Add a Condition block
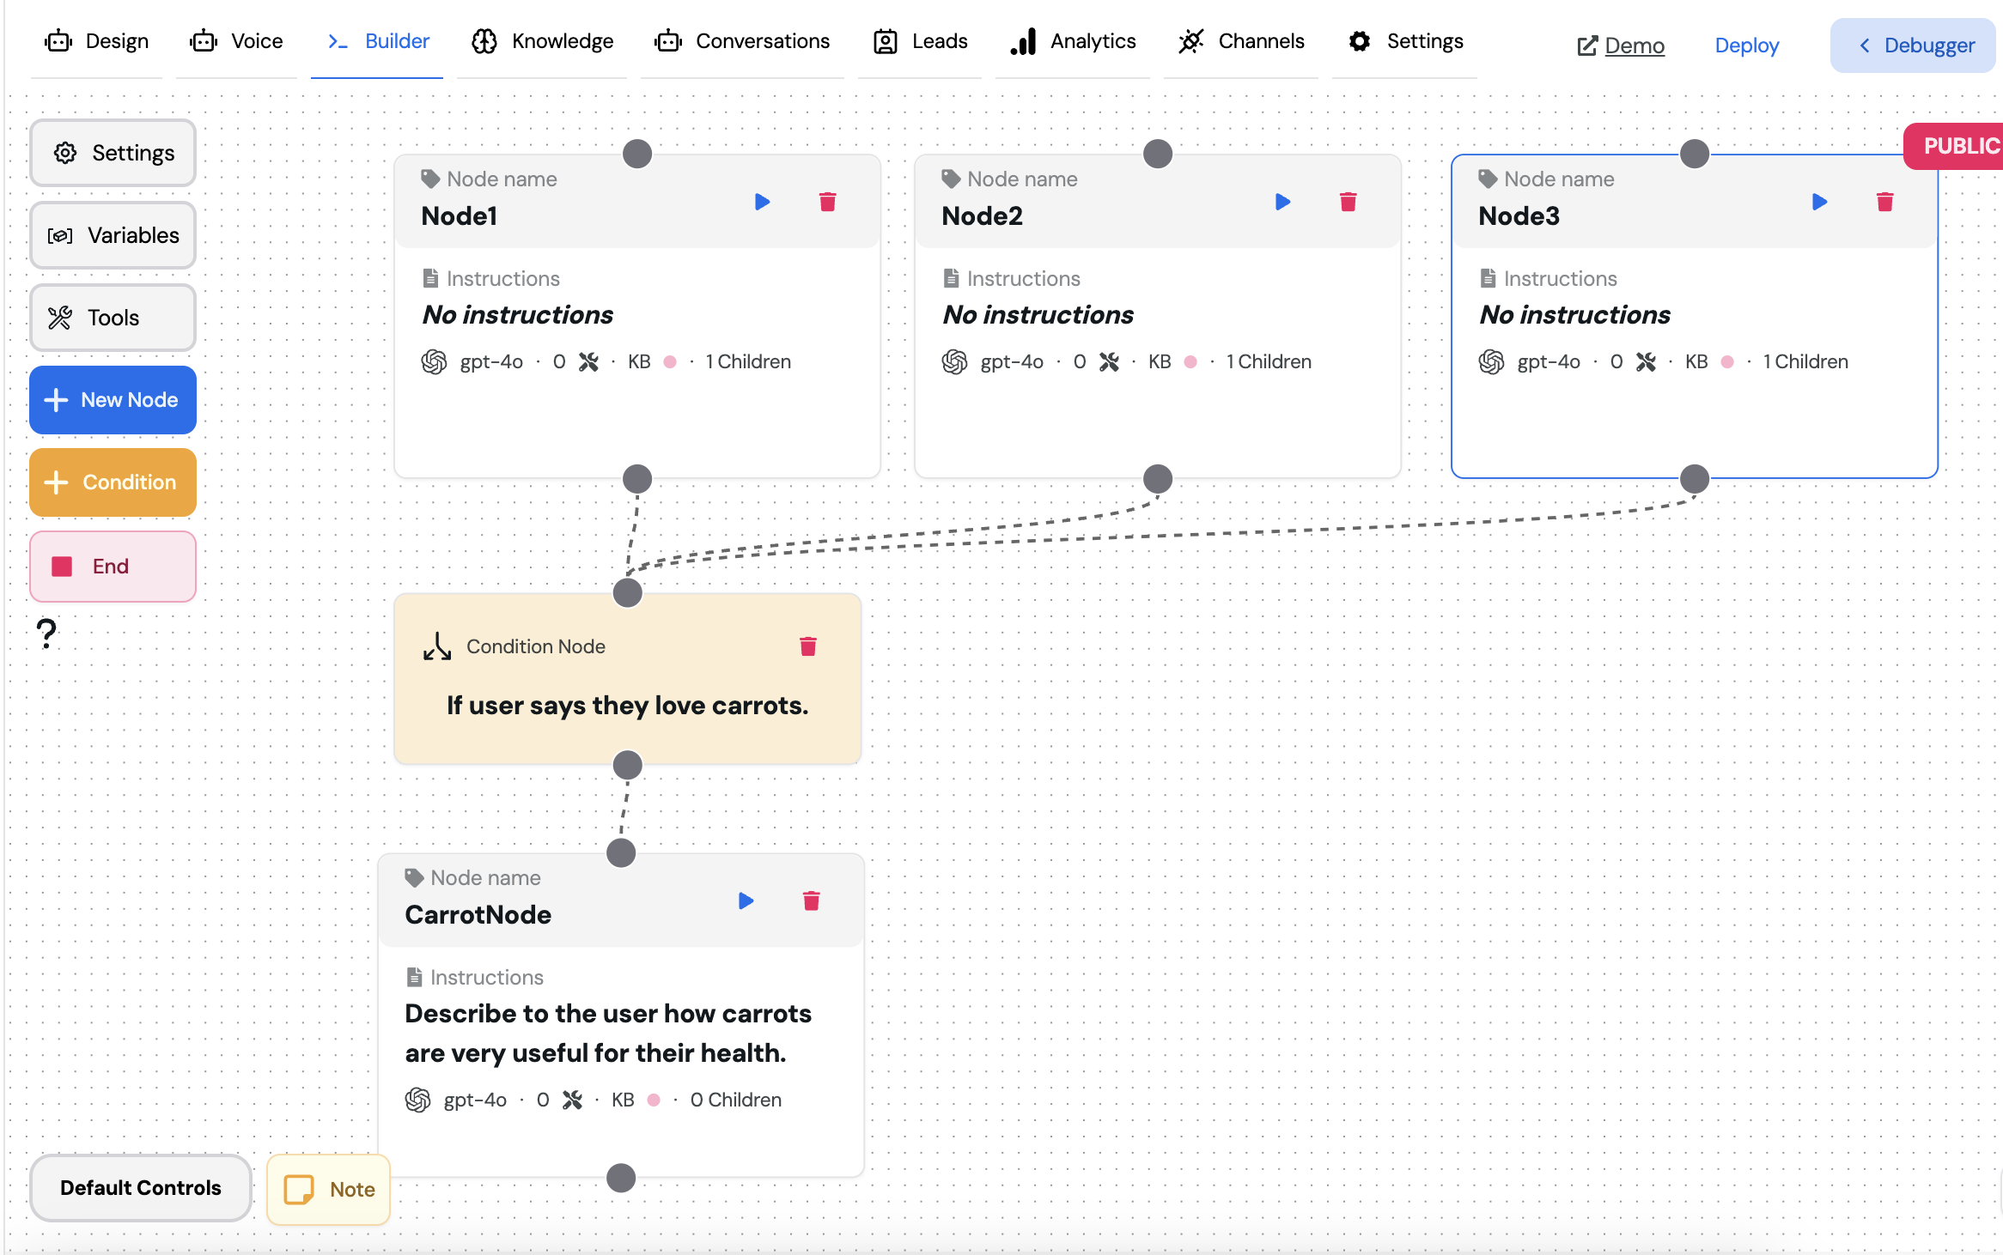This screenshot has width=2003, height=1255. (x=113, y=482)
